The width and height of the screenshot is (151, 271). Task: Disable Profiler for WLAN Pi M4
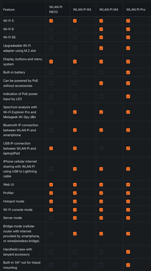tap(101, 193)
